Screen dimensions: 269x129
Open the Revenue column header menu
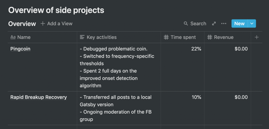click(x=224, y=37)
